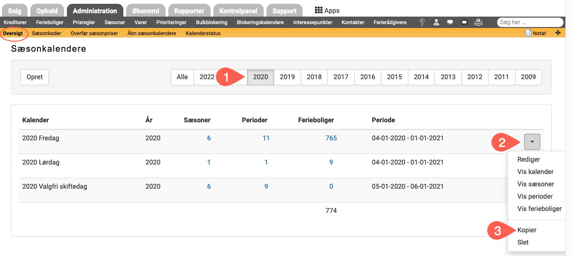The width and height of the screenshot is (572, 256).
Task: Filter calendars by year 2019
Action: (x=287, y=77)
